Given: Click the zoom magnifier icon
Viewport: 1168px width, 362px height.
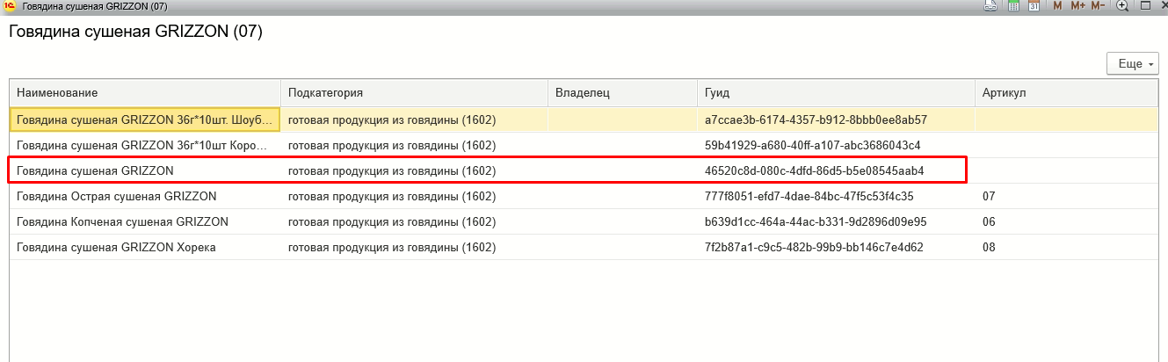Looking at the screenshot, I should (x=1122, y=6).
